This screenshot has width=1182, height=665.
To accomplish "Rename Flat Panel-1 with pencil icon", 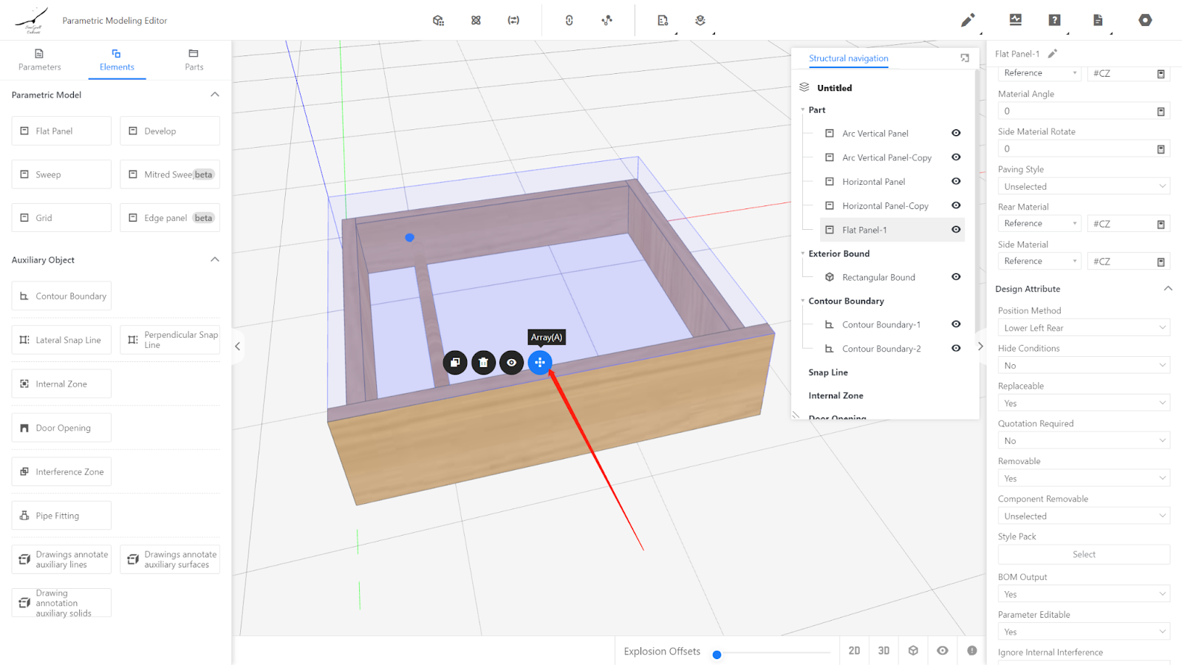I will point(1053,54).
